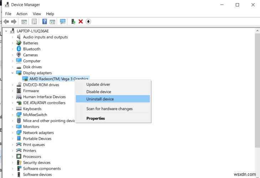Click the Human Interface Devices icon
260x178 pixels.
tap(19, 97)
